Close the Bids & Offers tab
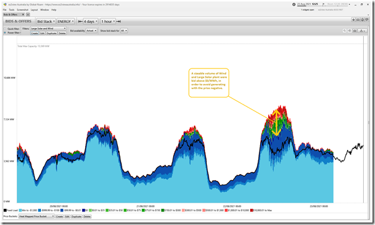The height and width of the screenshot is (225, 375). 23,14
